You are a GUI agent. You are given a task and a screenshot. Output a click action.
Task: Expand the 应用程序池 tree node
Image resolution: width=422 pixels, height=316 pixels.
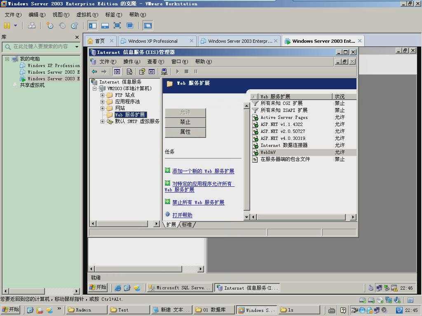pos(103,102)
